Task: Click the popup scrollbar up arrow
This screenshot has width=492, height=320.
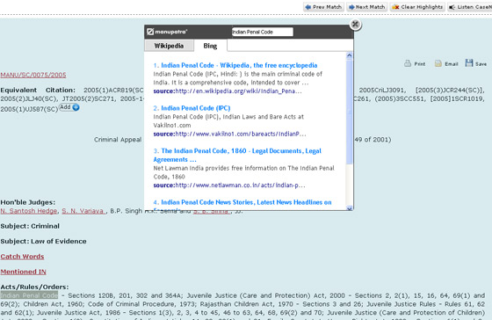Action: click(x=350, y=55)
